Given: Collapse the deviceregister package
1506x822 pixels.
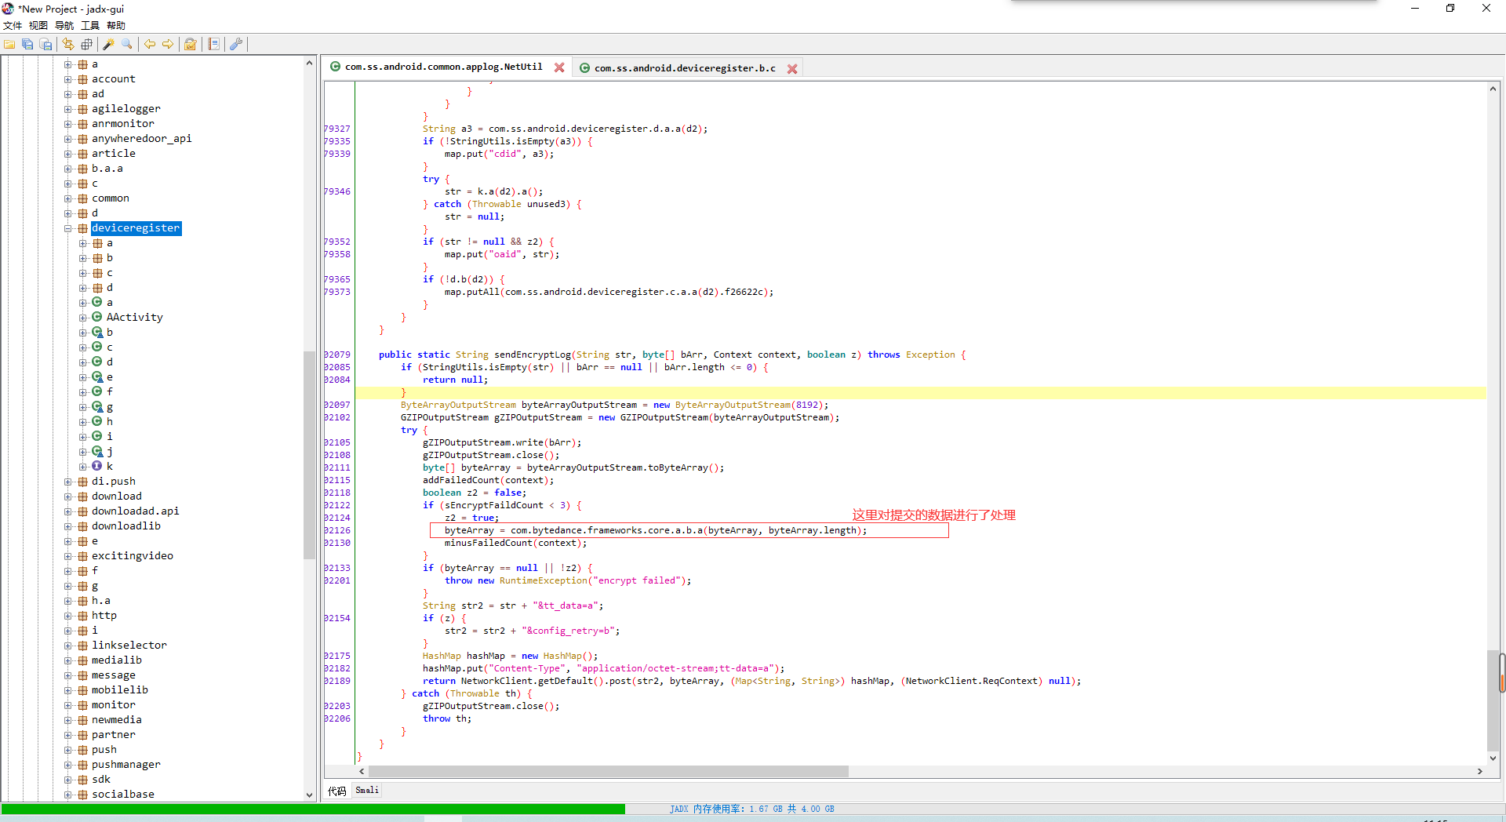Looking at the screenshot, I should [68, 228].
